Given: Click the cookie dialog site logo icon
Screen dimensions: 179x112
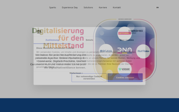Looking at the screenshot, I should click(39, 32).
